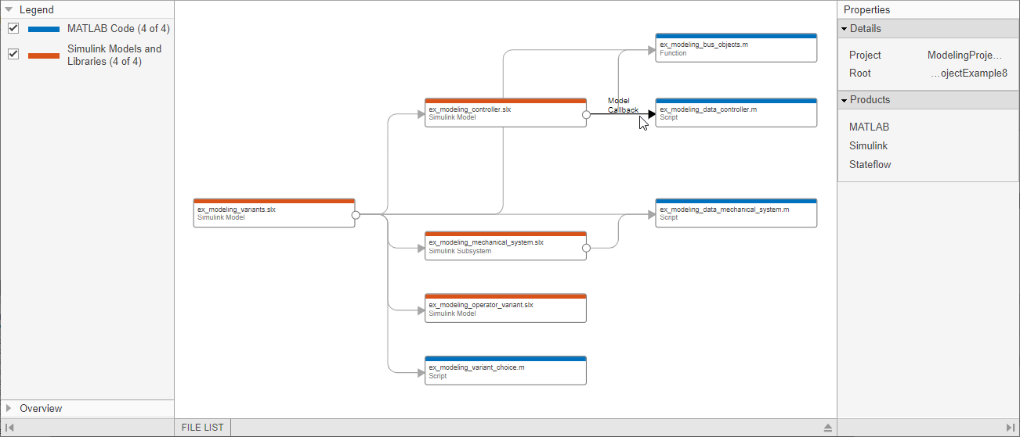Select the ex_modeling_data_mechanical_system.m node
This screenshot has width=1020, height=437.
click(x=736, y=213)
